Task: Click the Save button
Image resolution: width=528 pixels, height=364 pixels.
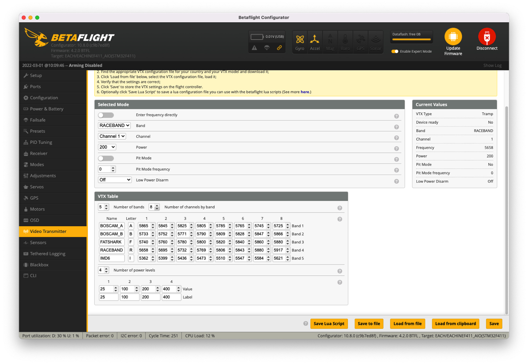Action: click(x=494, y=324)
